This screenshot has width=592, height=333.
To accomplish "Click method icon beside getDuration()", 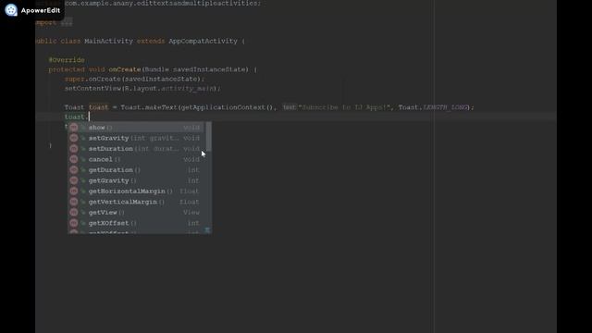I will tap(74, 170).
